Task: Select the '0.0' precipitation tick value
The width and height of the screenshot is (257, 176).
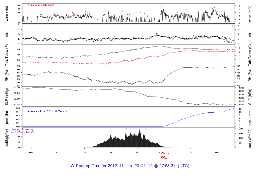Action: point(18,127)
